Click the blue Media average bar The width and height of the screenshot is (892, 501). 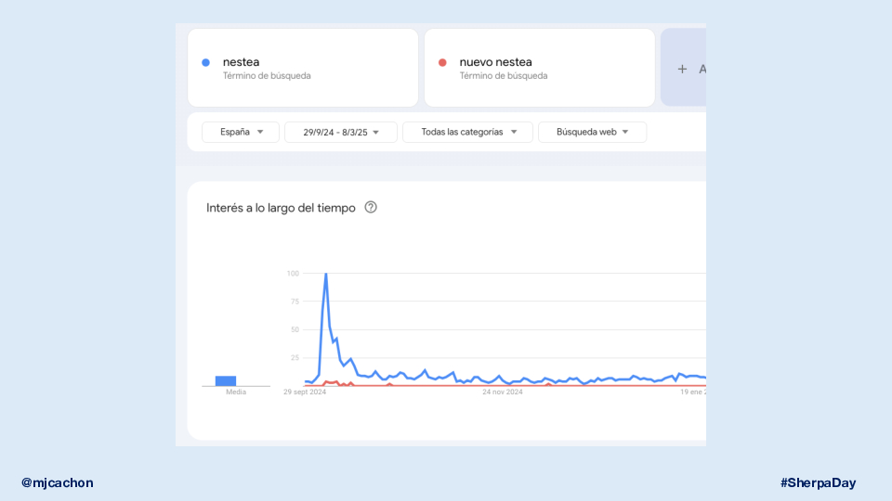226,380
